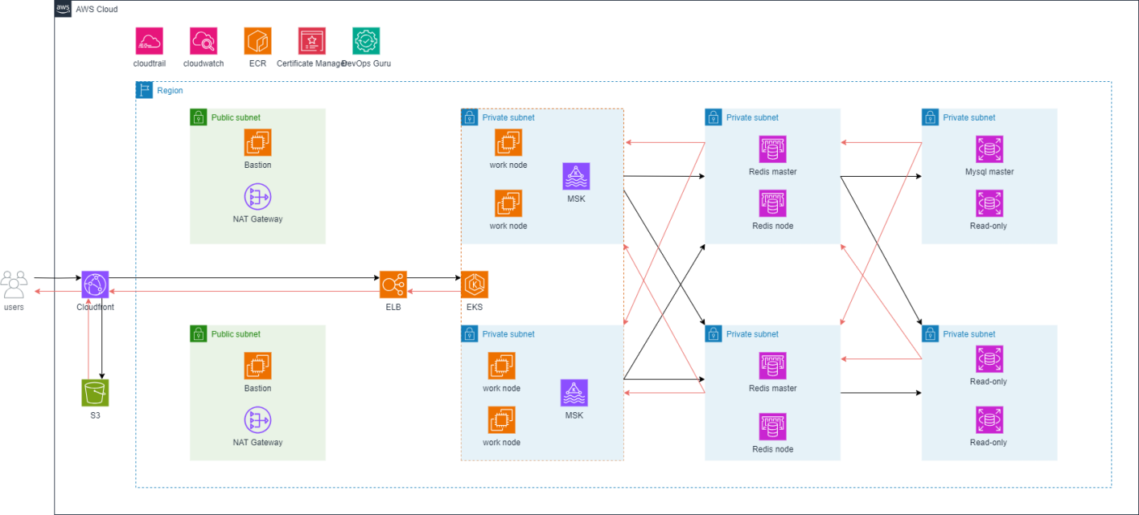Viewport: 1139px width, 515px height.
Task: Select the Mysql master database icon
Action: tap(989, 149)
